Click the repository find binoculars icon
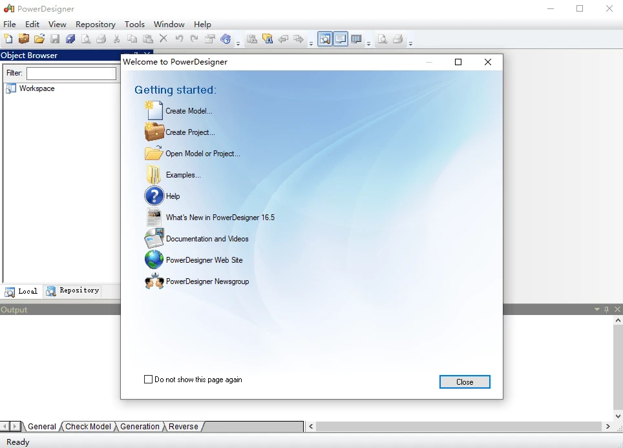 pos(268,39)
